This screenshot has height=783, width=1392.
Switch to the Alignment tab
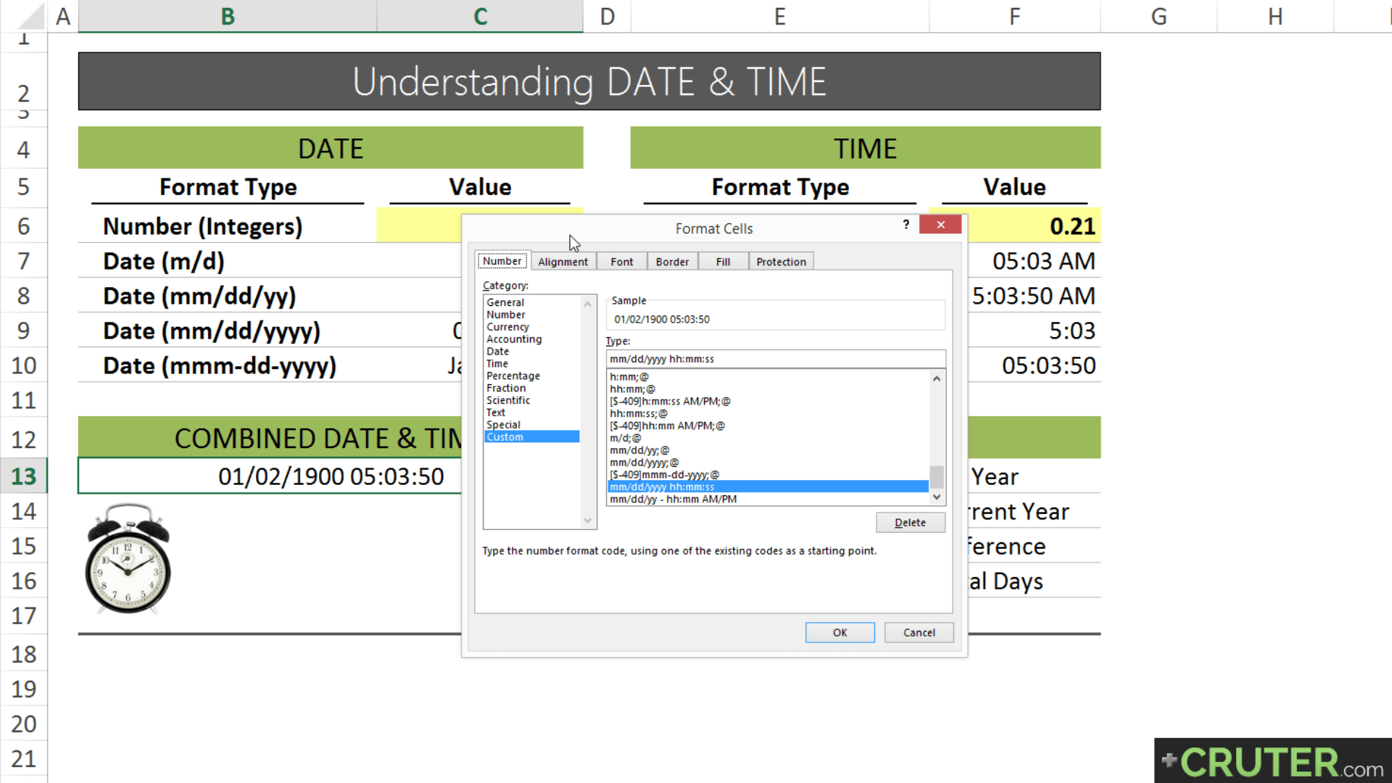(x=563, y=261)
